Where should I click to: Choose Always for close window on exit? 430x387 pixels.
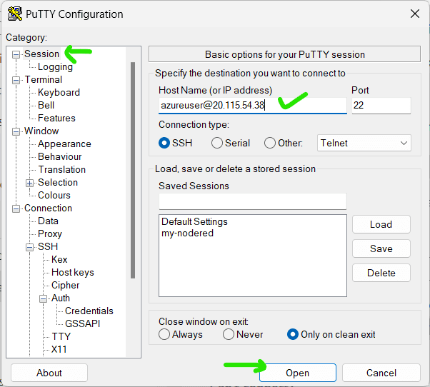(164, 334)
